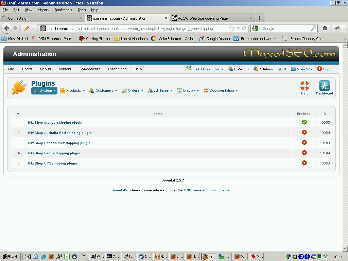Click the Name column header
348x261 pixels.
158,114
